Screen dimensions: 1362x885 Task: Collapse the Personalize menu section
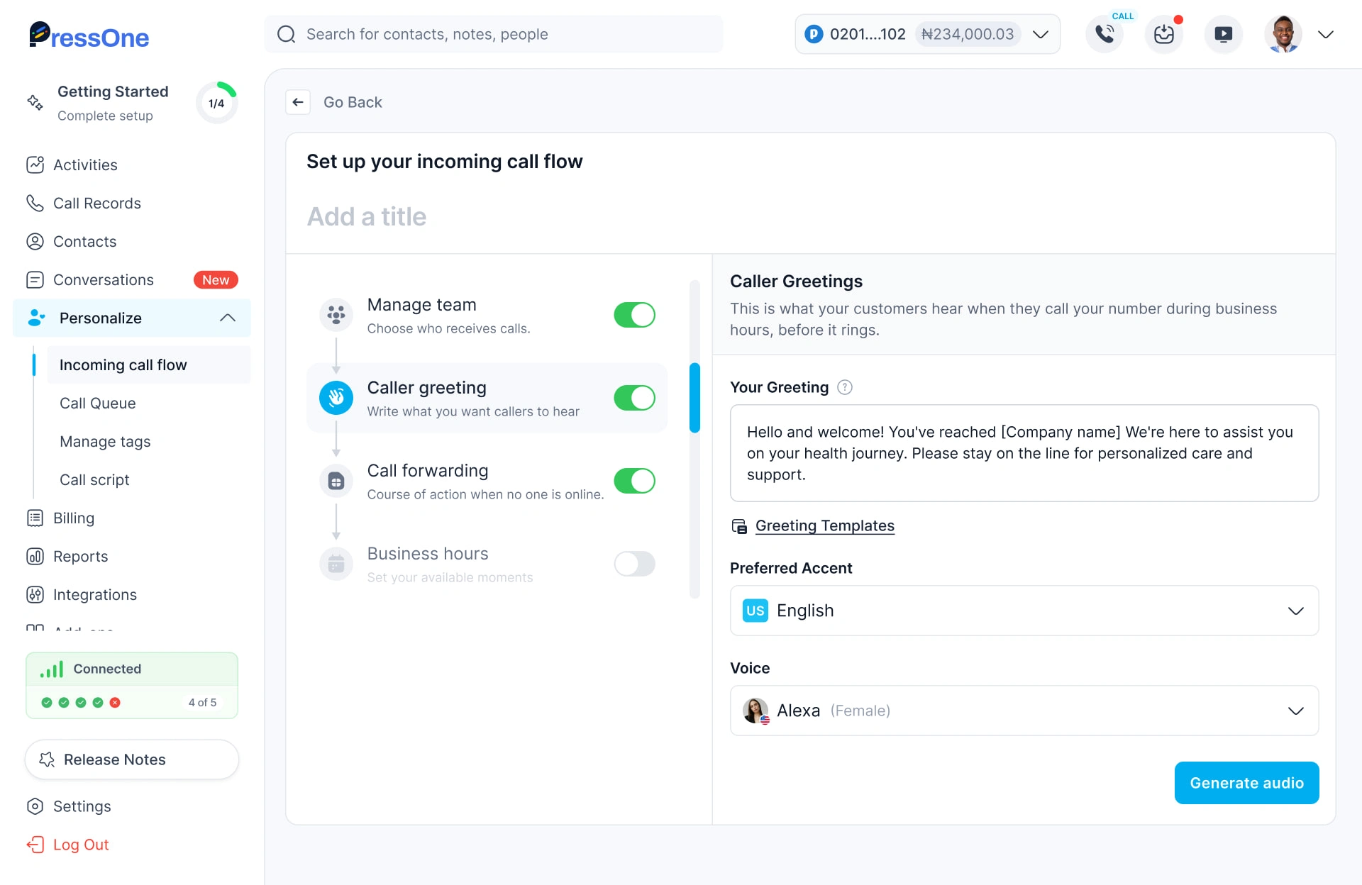pyautogui.click(x=227, y=318)
